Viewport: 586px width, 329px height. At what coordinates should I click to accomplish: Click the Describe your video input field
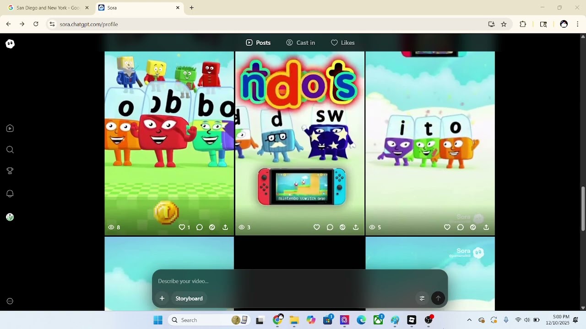pos(300,281)
